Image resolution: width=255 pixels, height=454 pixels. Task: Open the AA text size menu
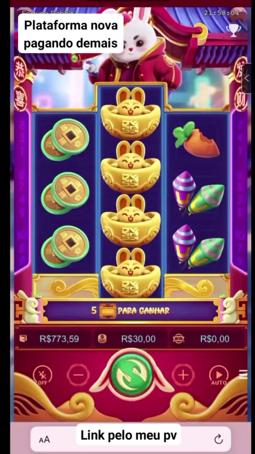click(44, 440)
